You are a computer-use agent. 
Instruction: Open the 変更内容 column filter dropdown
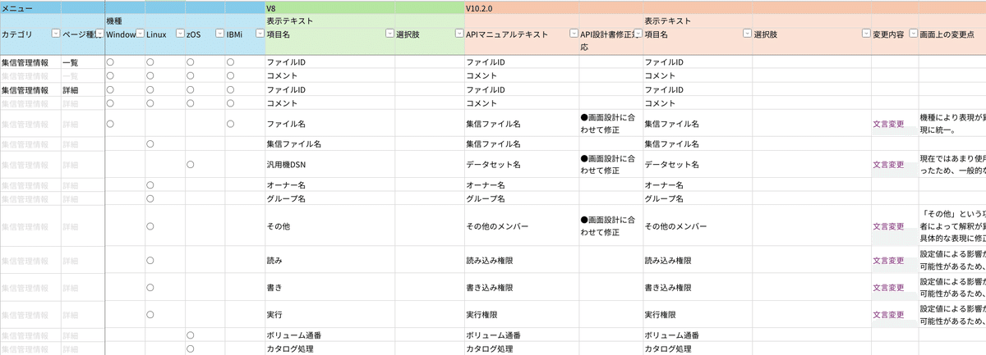coord(912,34)
